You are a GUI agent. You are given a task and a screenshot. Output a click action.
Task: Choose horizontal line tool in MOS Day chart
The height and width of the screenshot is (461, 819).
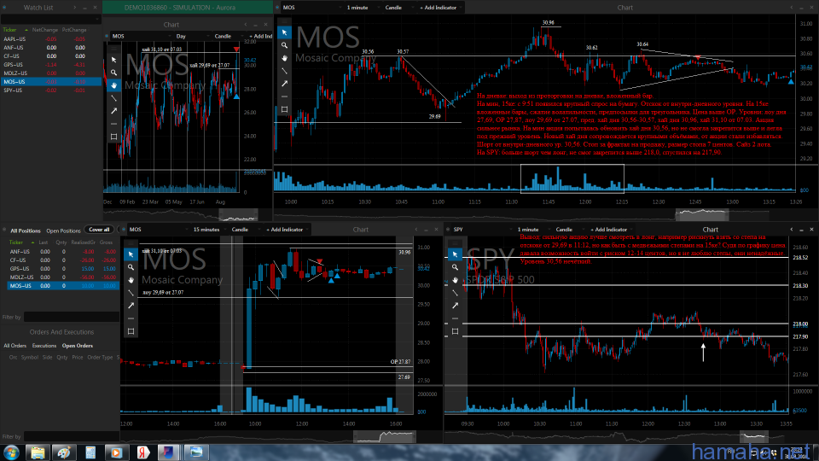click(113, 124)
